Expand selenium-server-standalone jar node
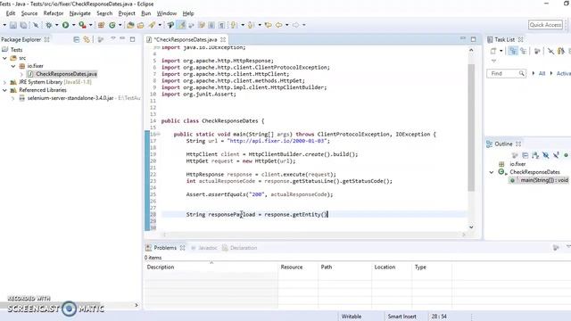The image size is (571, 321). tap(13, 98)
